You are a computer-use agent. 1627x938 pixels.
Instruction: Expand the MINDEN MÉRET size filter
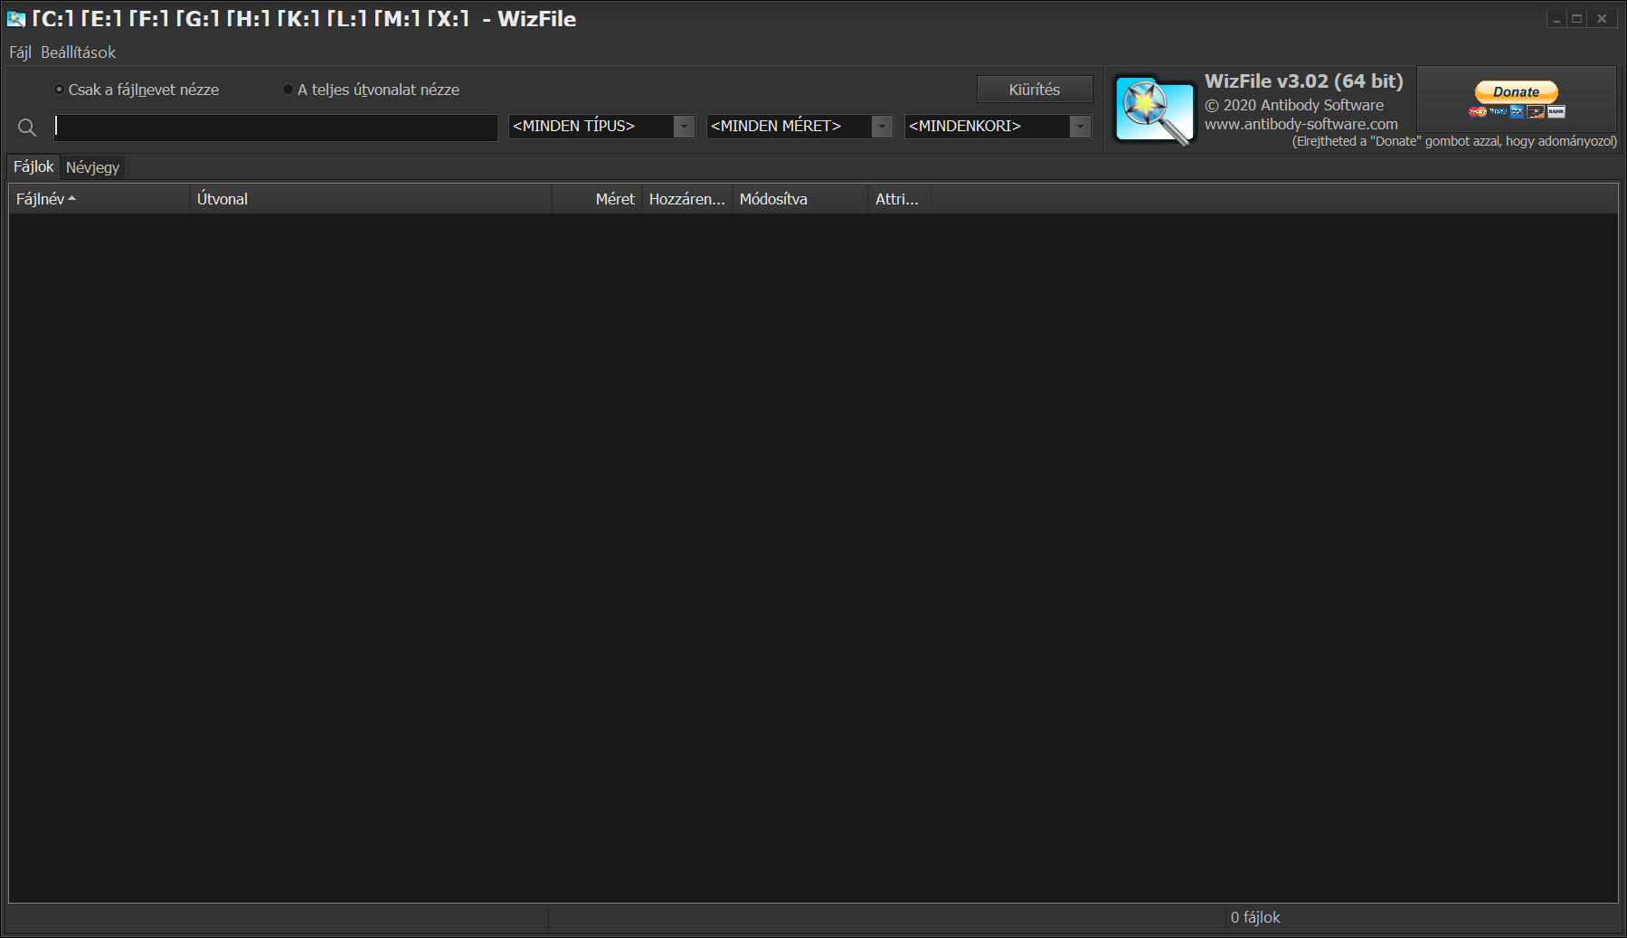pos(882,127)
